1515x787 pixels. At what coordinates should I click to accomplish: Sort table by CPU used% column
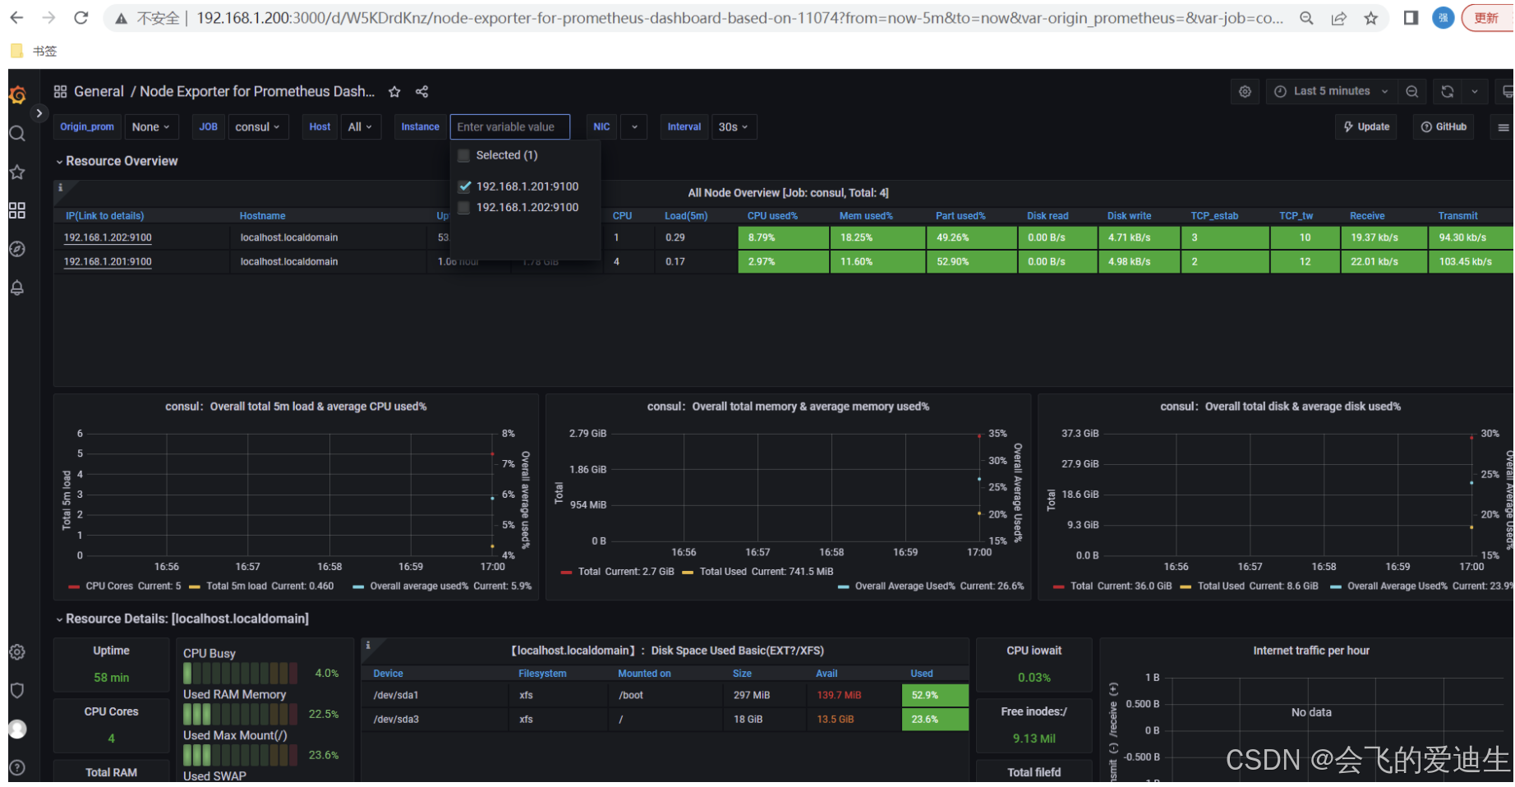point(772,216)
